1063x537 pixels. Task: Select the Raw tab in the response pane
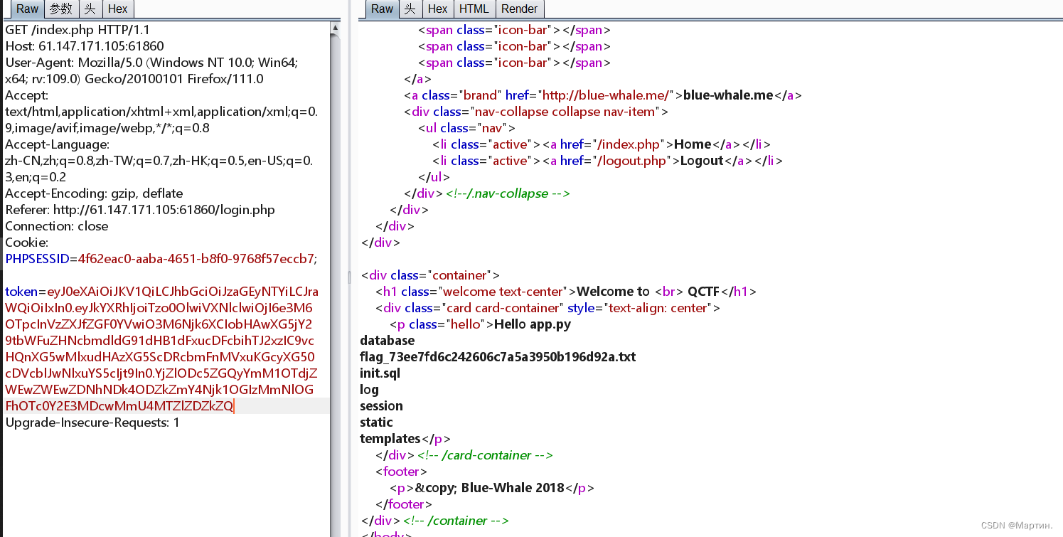(382, 9)
